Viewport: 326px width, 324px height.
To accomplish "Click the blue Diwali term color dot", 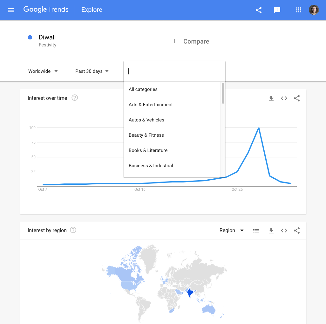I will click(30, 37).
